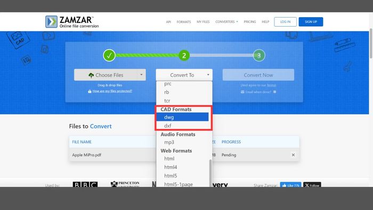Click the completed step one checkmark circle
The height and width of the screenshot is (210, 373).
pos(109,55)
